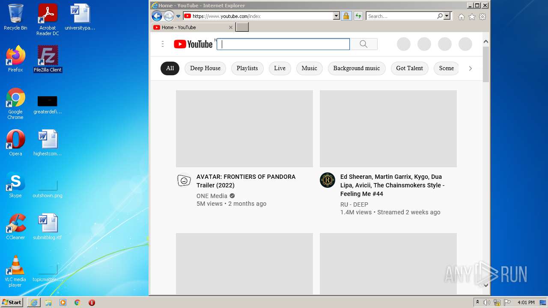This screenshot has width=548, height=308.
Task: Show hidden tray icons arrow
Action: coord(477,302)
